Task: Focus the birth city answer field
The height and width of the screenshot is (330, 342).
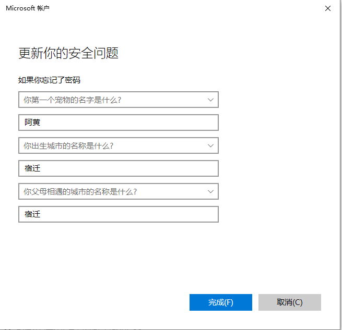Action: coord(119,168)
